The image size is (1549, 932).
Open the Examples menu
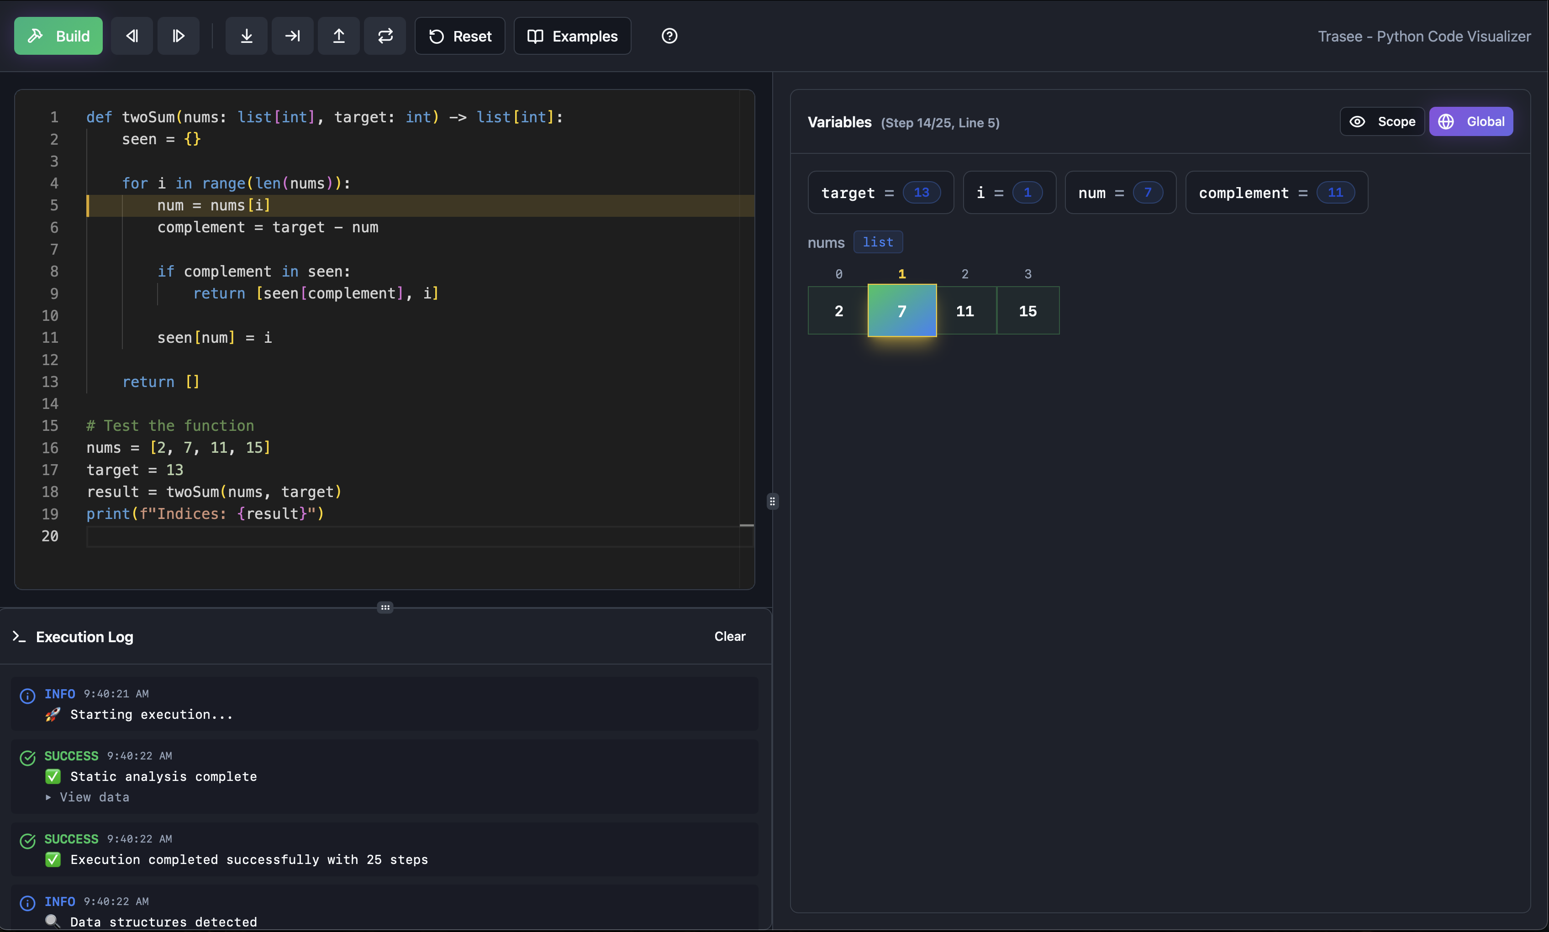tap(573, 36)
